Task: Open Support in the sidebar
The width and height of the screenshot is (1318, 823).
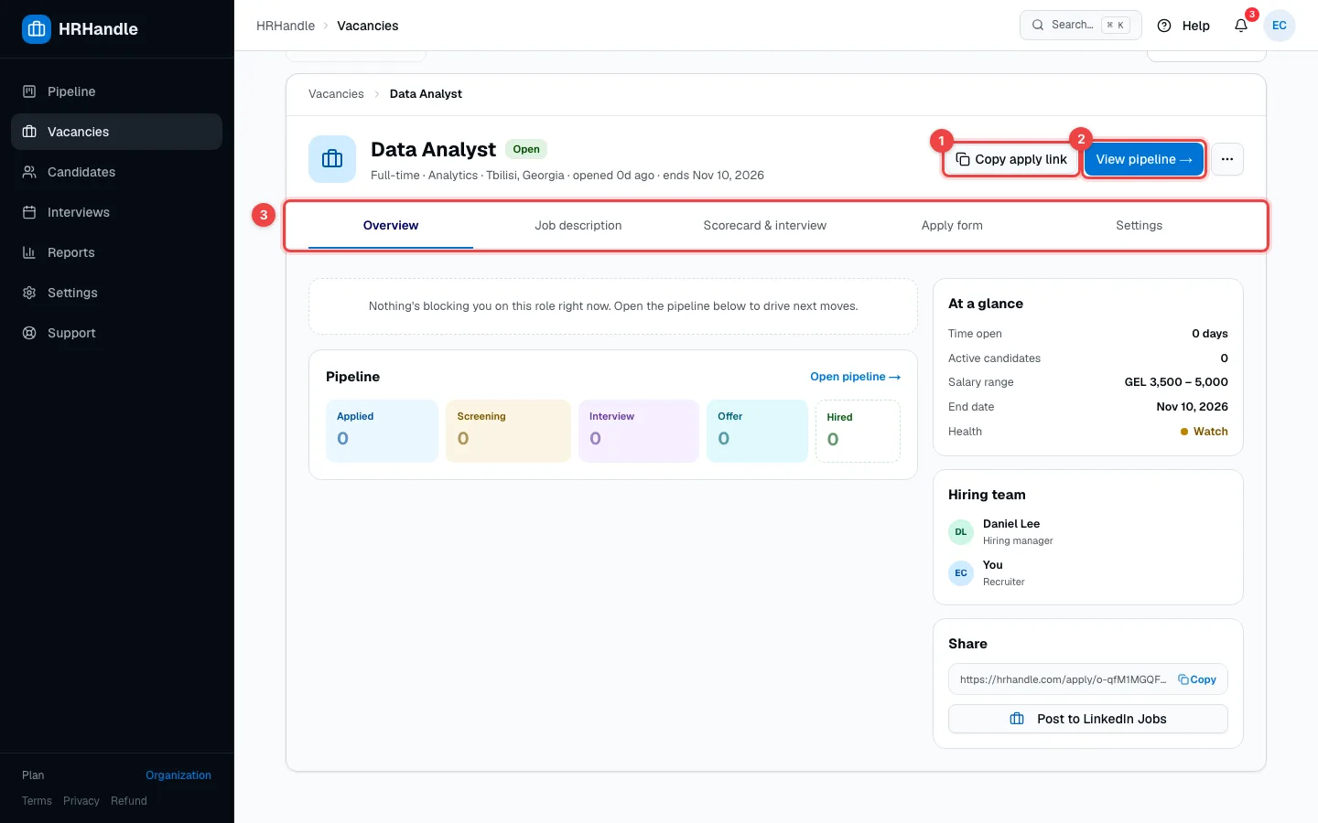Action: point(116,333)
